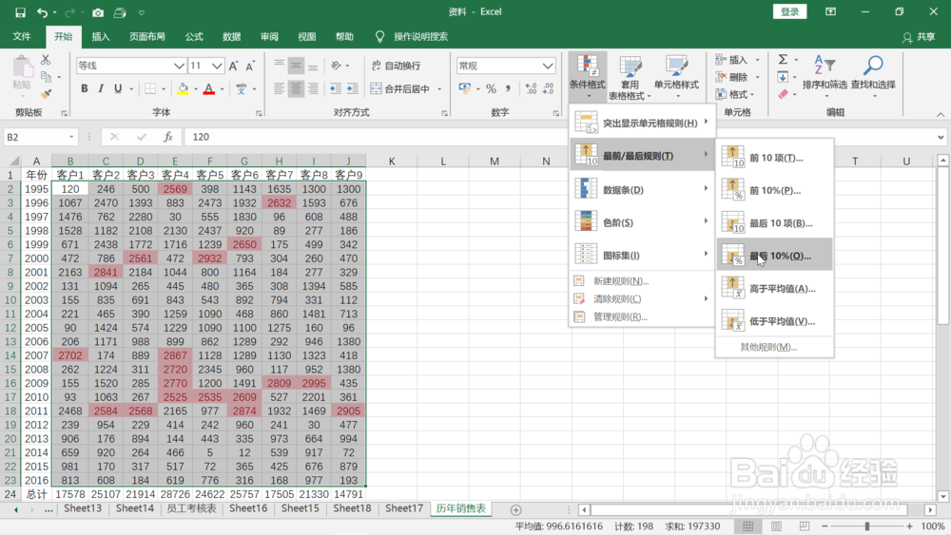
Task: Collapse the ribbon with the chevron
Action: click(x=941, y=115)
